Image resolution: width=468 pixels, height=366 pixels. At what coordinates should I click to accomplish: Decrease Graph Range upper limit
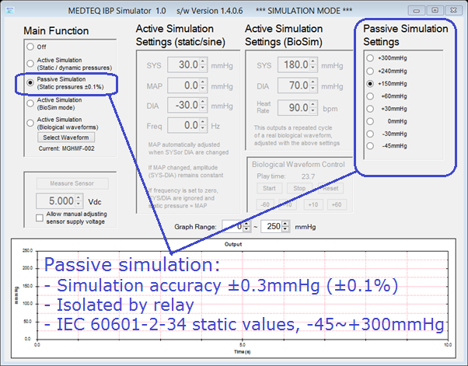(285, 229)
